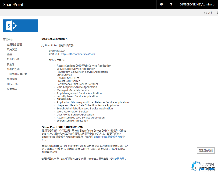Click Managed Metadata Service entry
218x173 pixels.
point(73,90)
